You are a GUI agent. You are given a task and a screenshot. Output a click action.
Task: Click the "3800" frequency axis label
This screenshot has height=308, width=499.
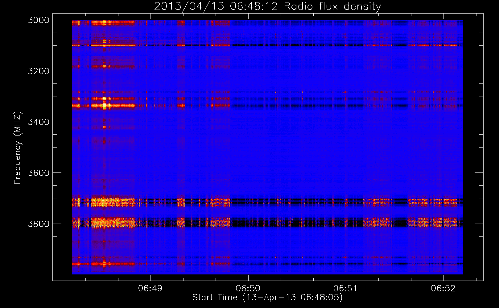coord(39,224)
